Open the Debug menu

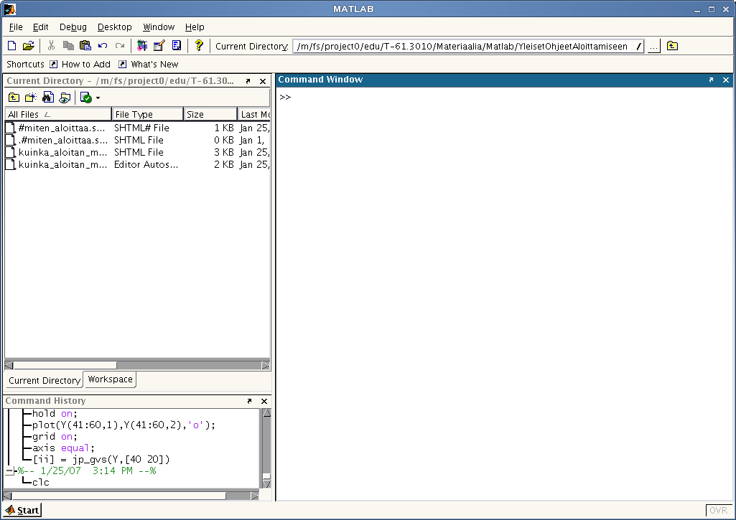(73, 27)
